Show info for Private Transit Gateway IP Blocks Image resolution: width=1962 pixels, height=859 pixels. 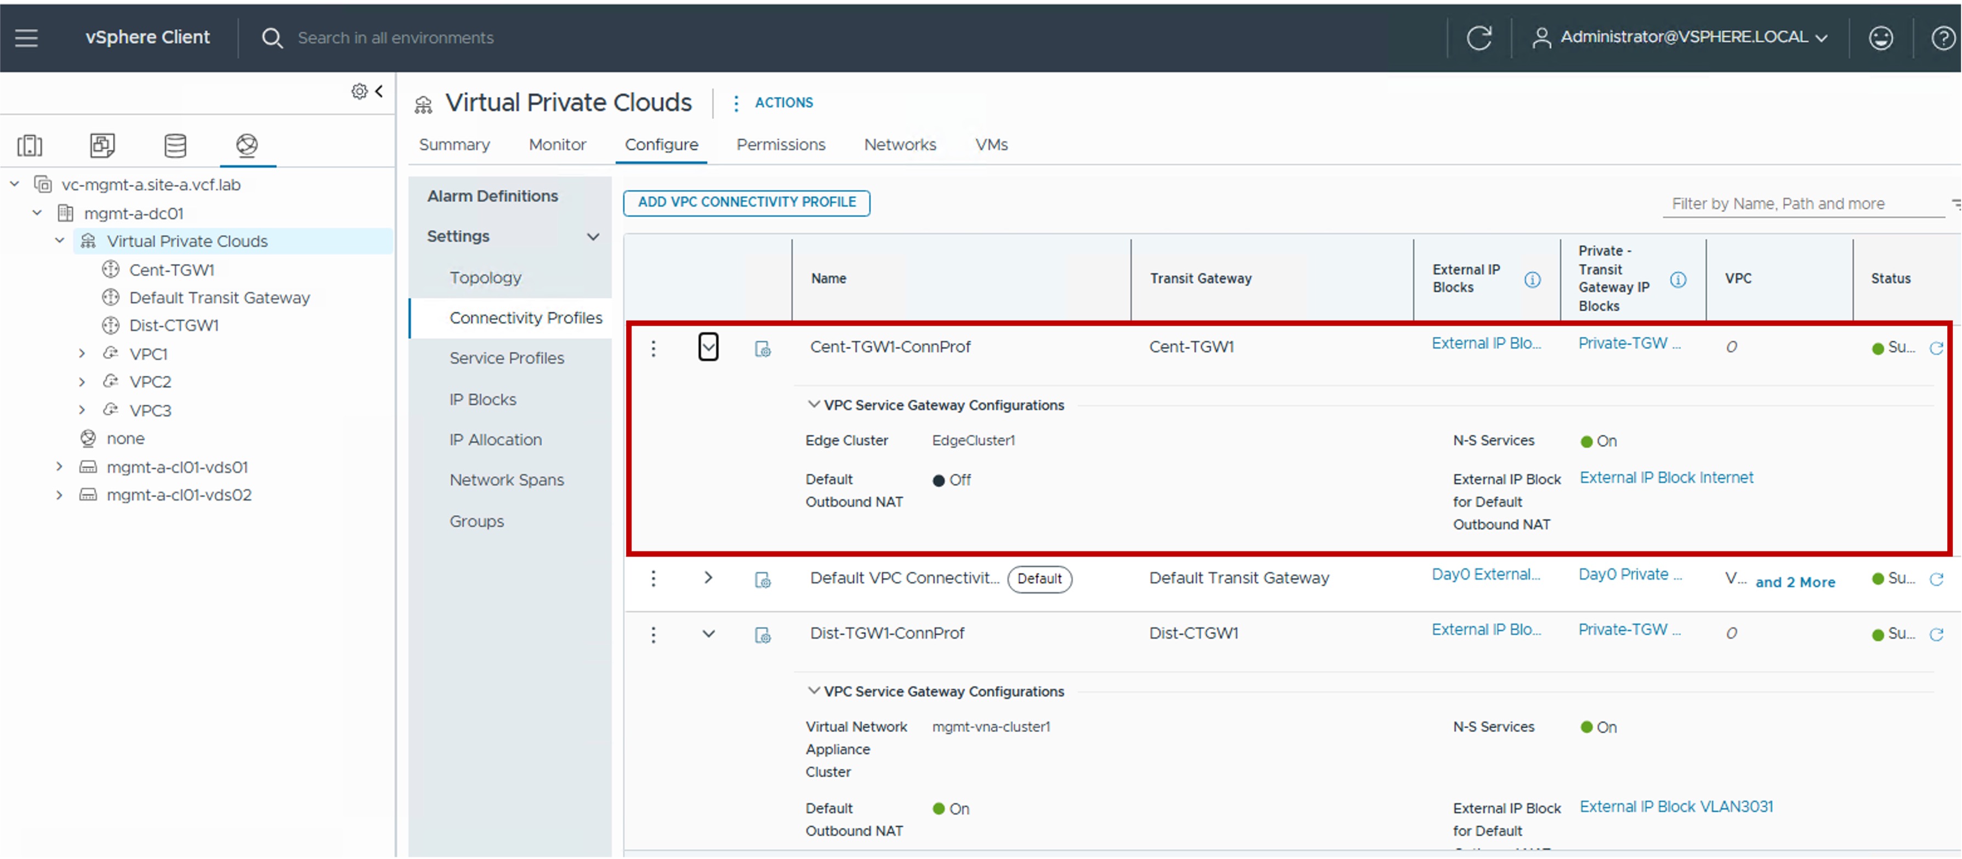coord(1677,280)
